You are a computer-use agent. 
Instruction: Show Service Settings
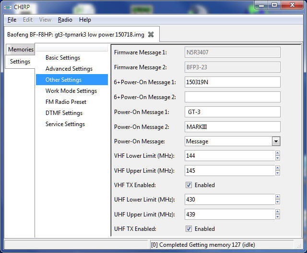pos(65,124)
